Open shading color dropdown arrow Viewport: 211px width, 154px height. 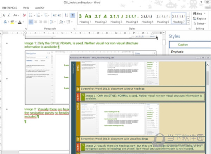[64, 22]
